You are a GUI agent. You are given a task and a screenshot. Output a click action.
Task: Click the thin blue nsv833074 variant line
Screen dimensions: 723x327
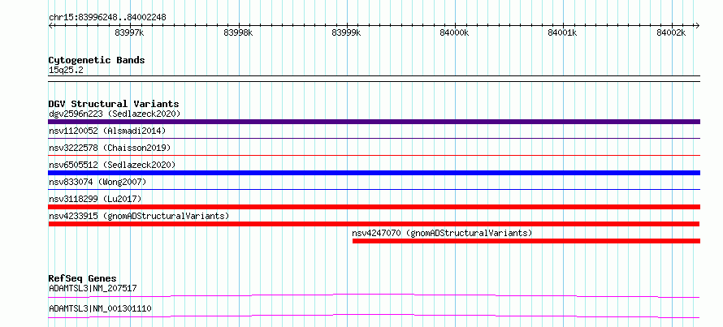[x=374, y=189]
